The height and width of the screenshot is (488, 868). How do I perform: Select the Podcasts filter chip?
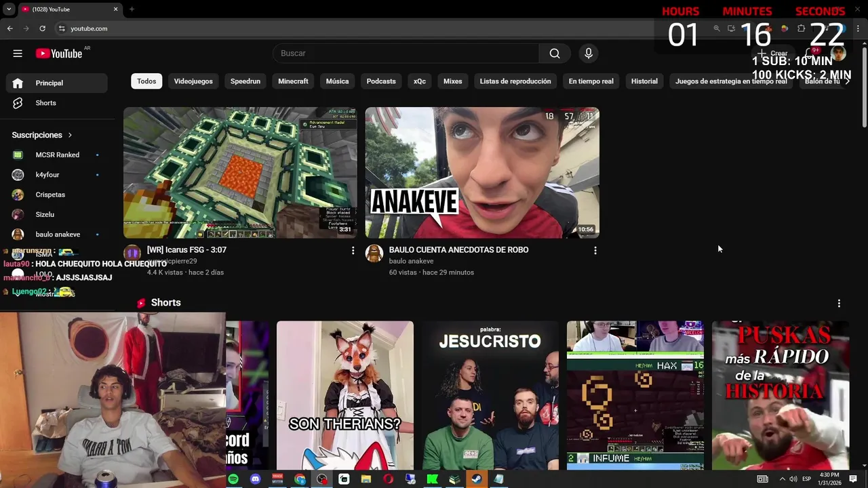381,81
